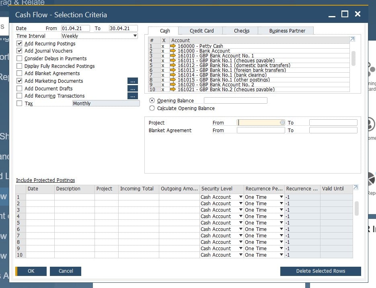
Task: Switch to the Business Partner tab
Action: tap(287, 31)
